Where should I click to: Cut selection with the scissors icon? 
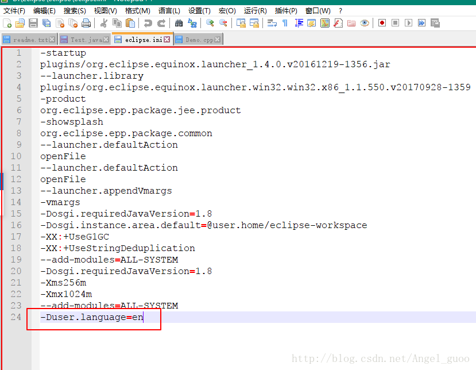coord(104,23)
